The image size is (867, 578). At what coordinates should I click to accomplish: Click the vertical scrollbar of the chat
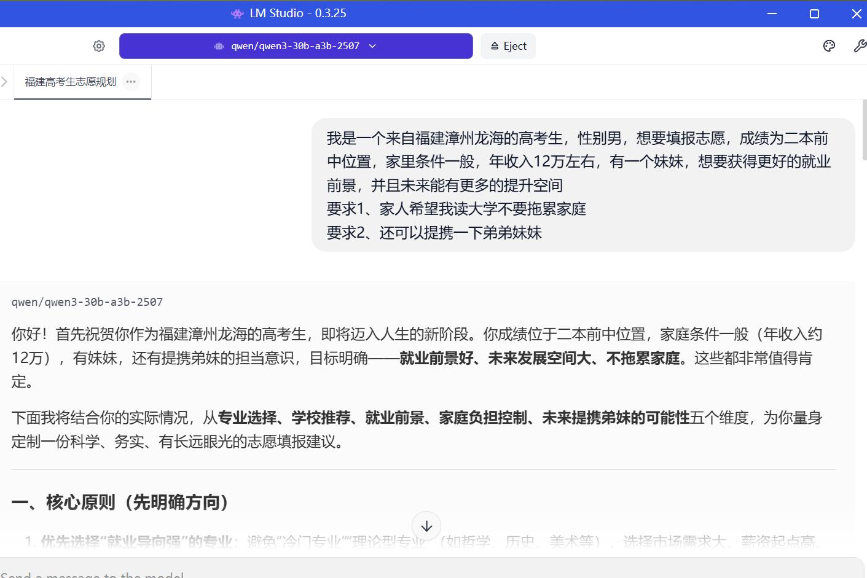865,129
